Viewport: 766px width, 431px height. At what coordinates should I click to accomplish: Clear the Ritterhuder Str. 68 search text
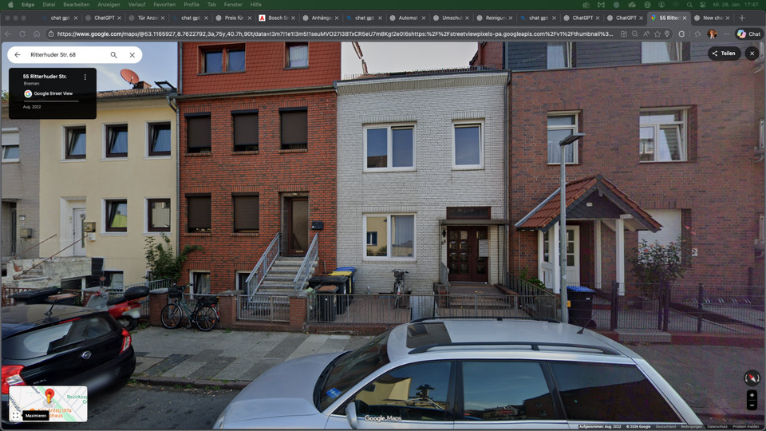tap(132, 55)
